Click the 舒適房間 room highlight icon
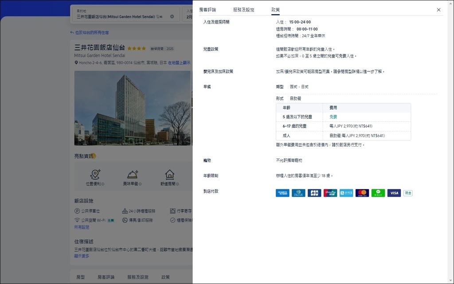The height and width of the screenshot is (284, 454). (x=170, y=174)
